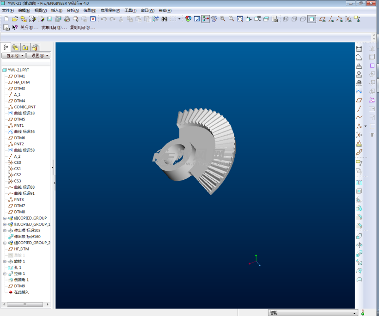Click the zoom in magnifier icon
The image size is (379, 316).
[x=223, y=19]
